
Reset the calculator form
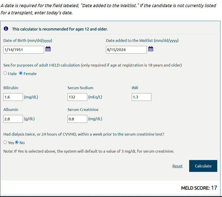[177, 166]
